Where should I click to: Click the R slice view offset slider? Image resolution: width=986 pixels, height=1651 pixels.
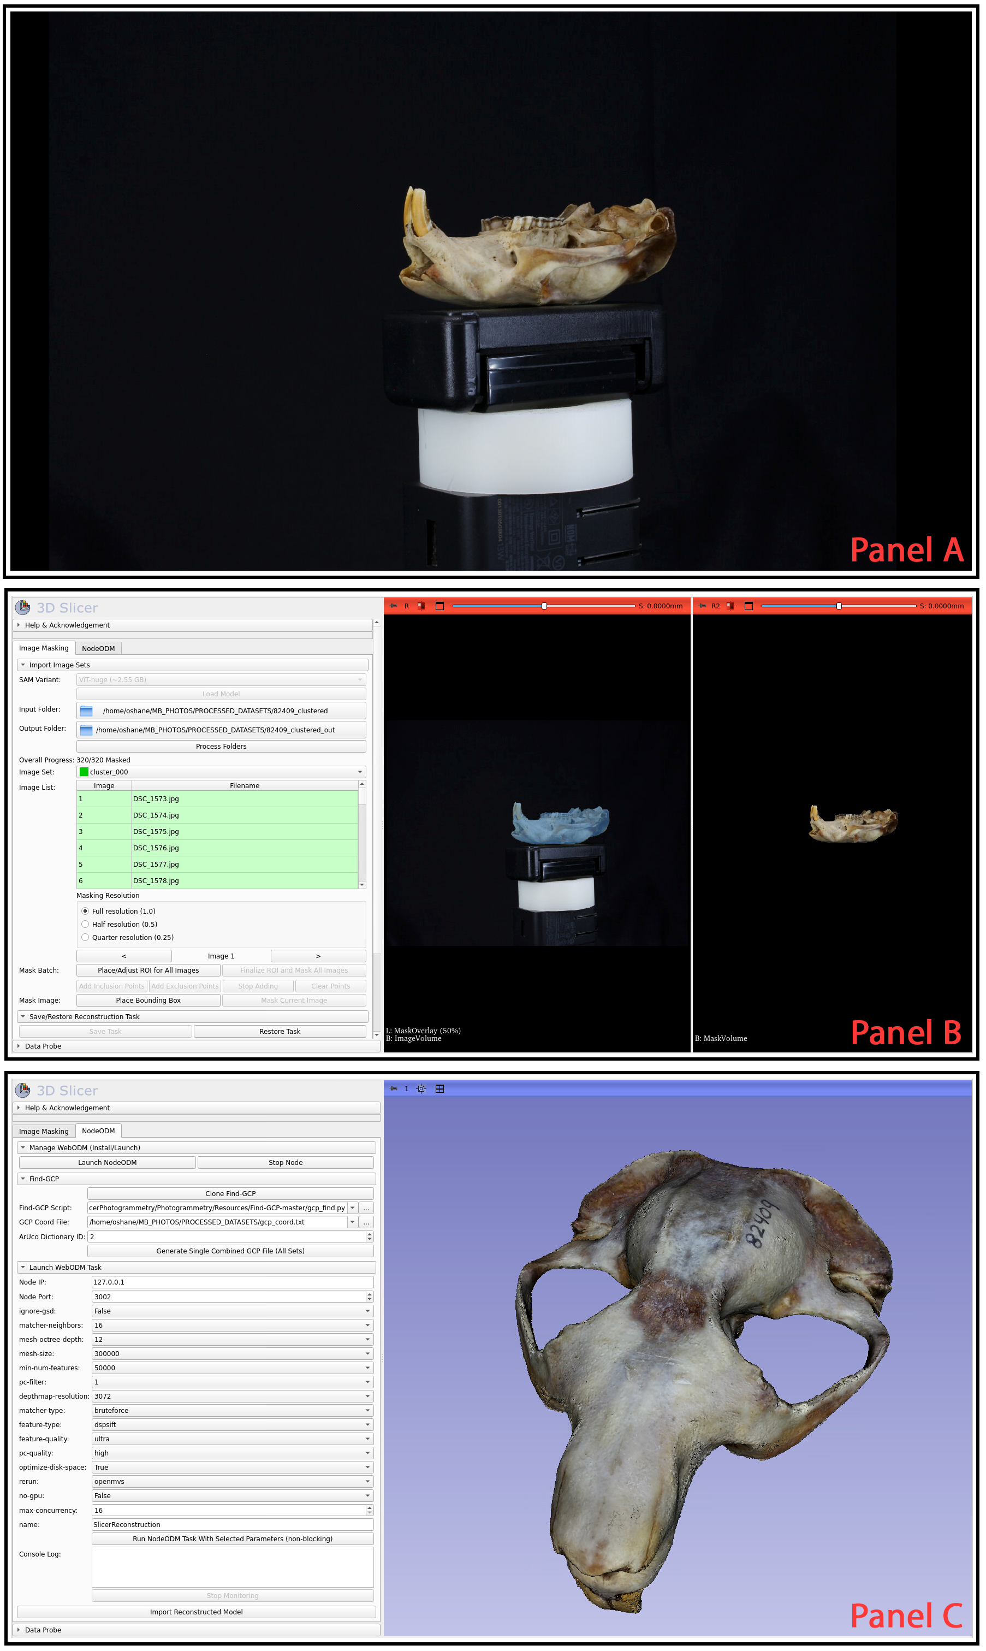pos(543,606)
